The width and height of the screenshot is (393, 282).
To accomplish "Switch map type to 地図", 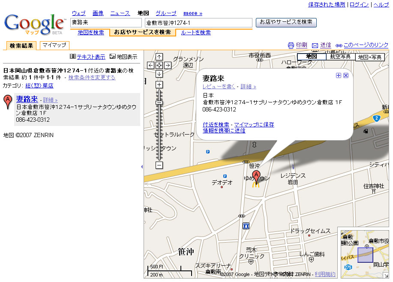I will [x=312, y=57].
